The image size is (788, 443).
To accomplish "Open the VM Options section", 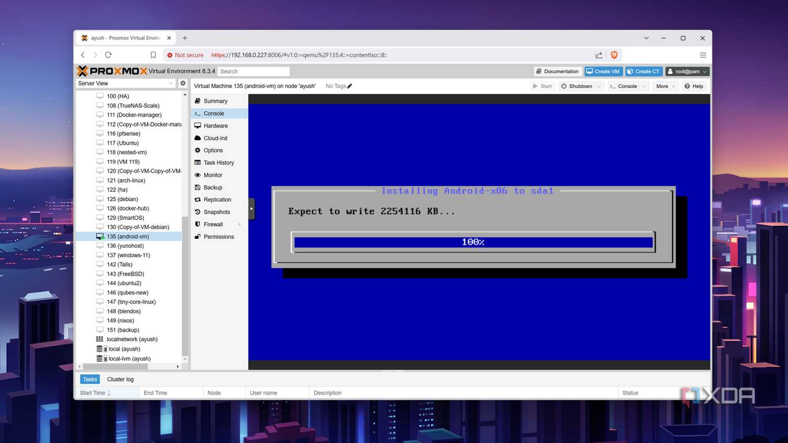I will pyautogui.click(x=219, y=150).
